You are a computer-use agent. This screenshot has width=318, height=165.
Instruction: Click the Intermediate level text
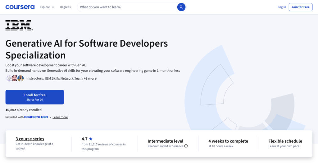pyautogui.click(x=165, y=141)
